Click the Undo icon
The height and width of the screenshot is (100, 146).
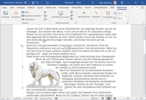pos(37,3)
